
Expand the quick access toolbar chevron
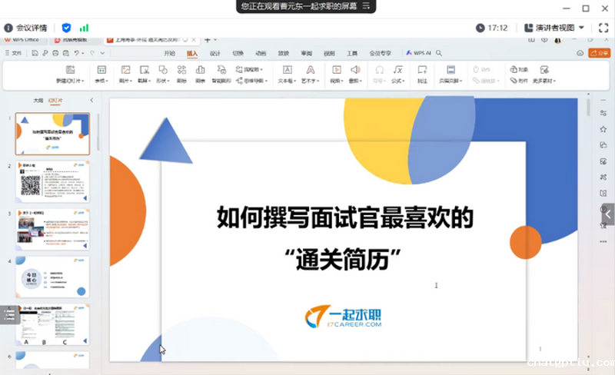pyautogui.click(x=102, y=53)
